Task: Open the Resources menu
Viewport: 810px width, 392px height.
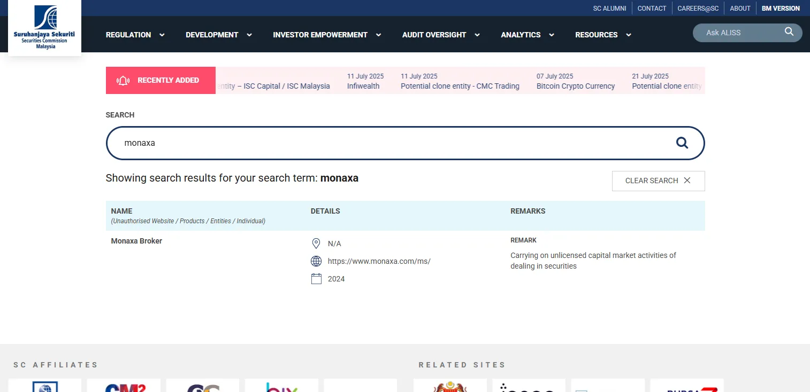Action: (x=597, y=35)
